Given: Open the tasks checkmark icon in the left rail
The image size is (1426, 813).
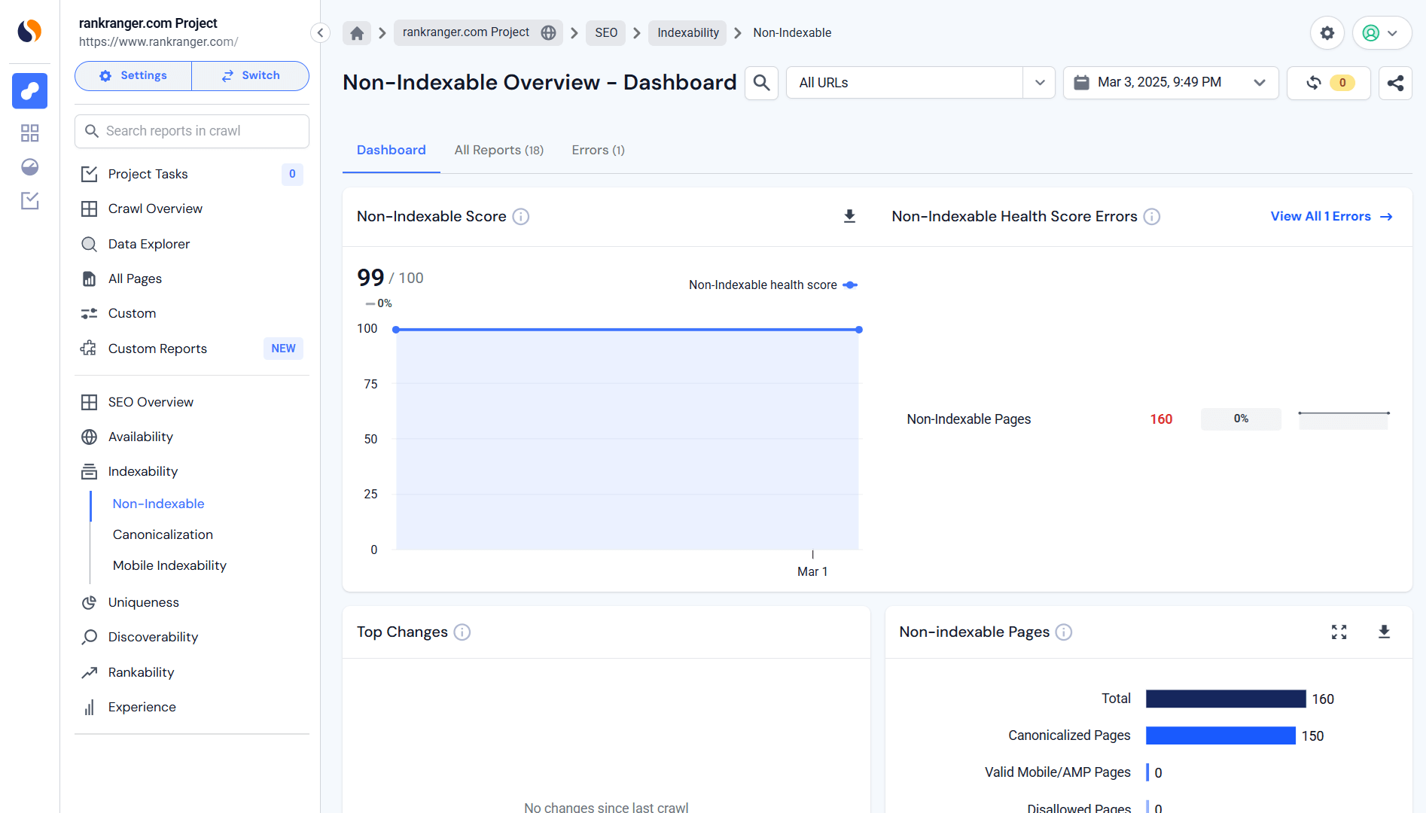Looking at the screenshot, I should (x=29, y=201).
